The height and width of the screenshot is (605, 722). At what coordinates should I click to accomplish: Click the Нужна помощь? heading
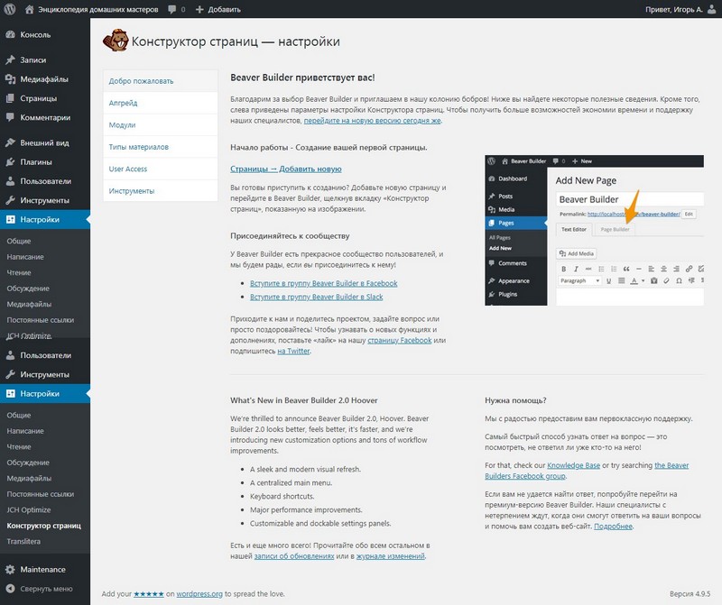click(515, 400)
